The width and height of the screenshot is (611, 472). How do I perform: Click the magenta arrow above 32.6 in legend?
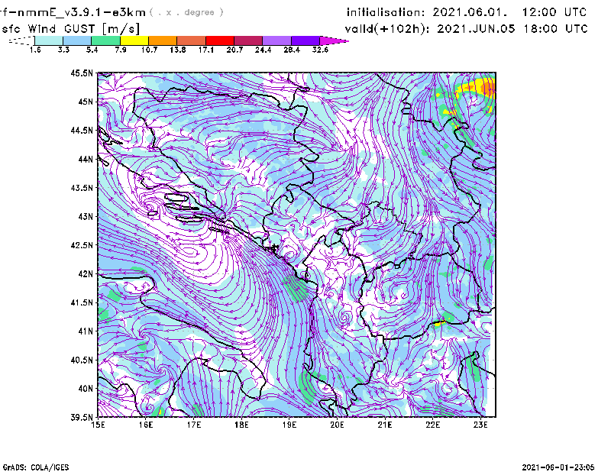coord(333,40)
